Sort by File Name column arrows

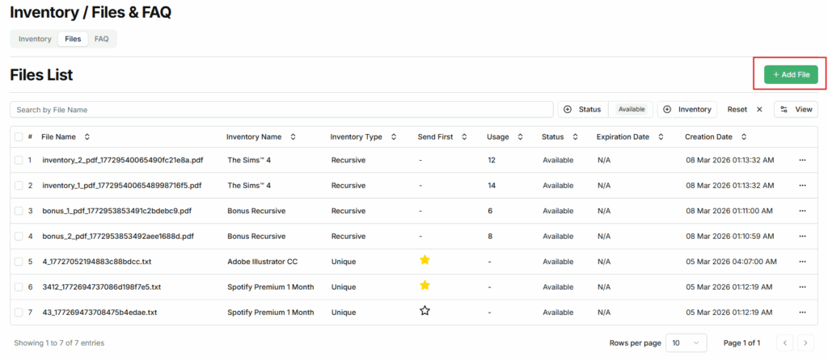pos(87,137)
